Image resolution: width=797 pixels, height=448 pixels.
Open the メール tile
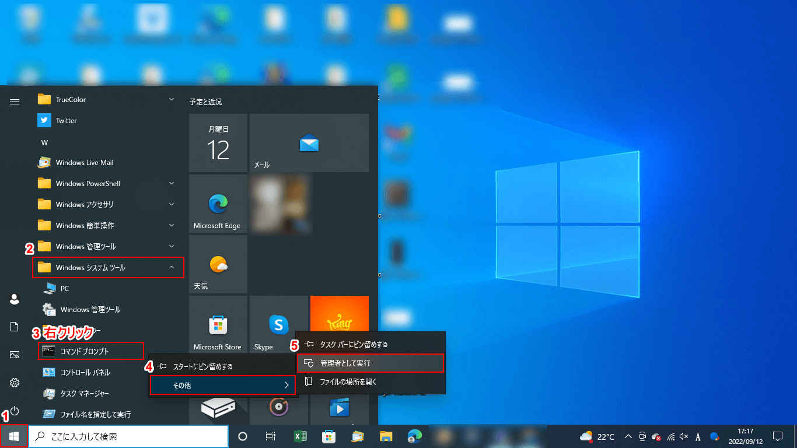[x=309, y=143]
